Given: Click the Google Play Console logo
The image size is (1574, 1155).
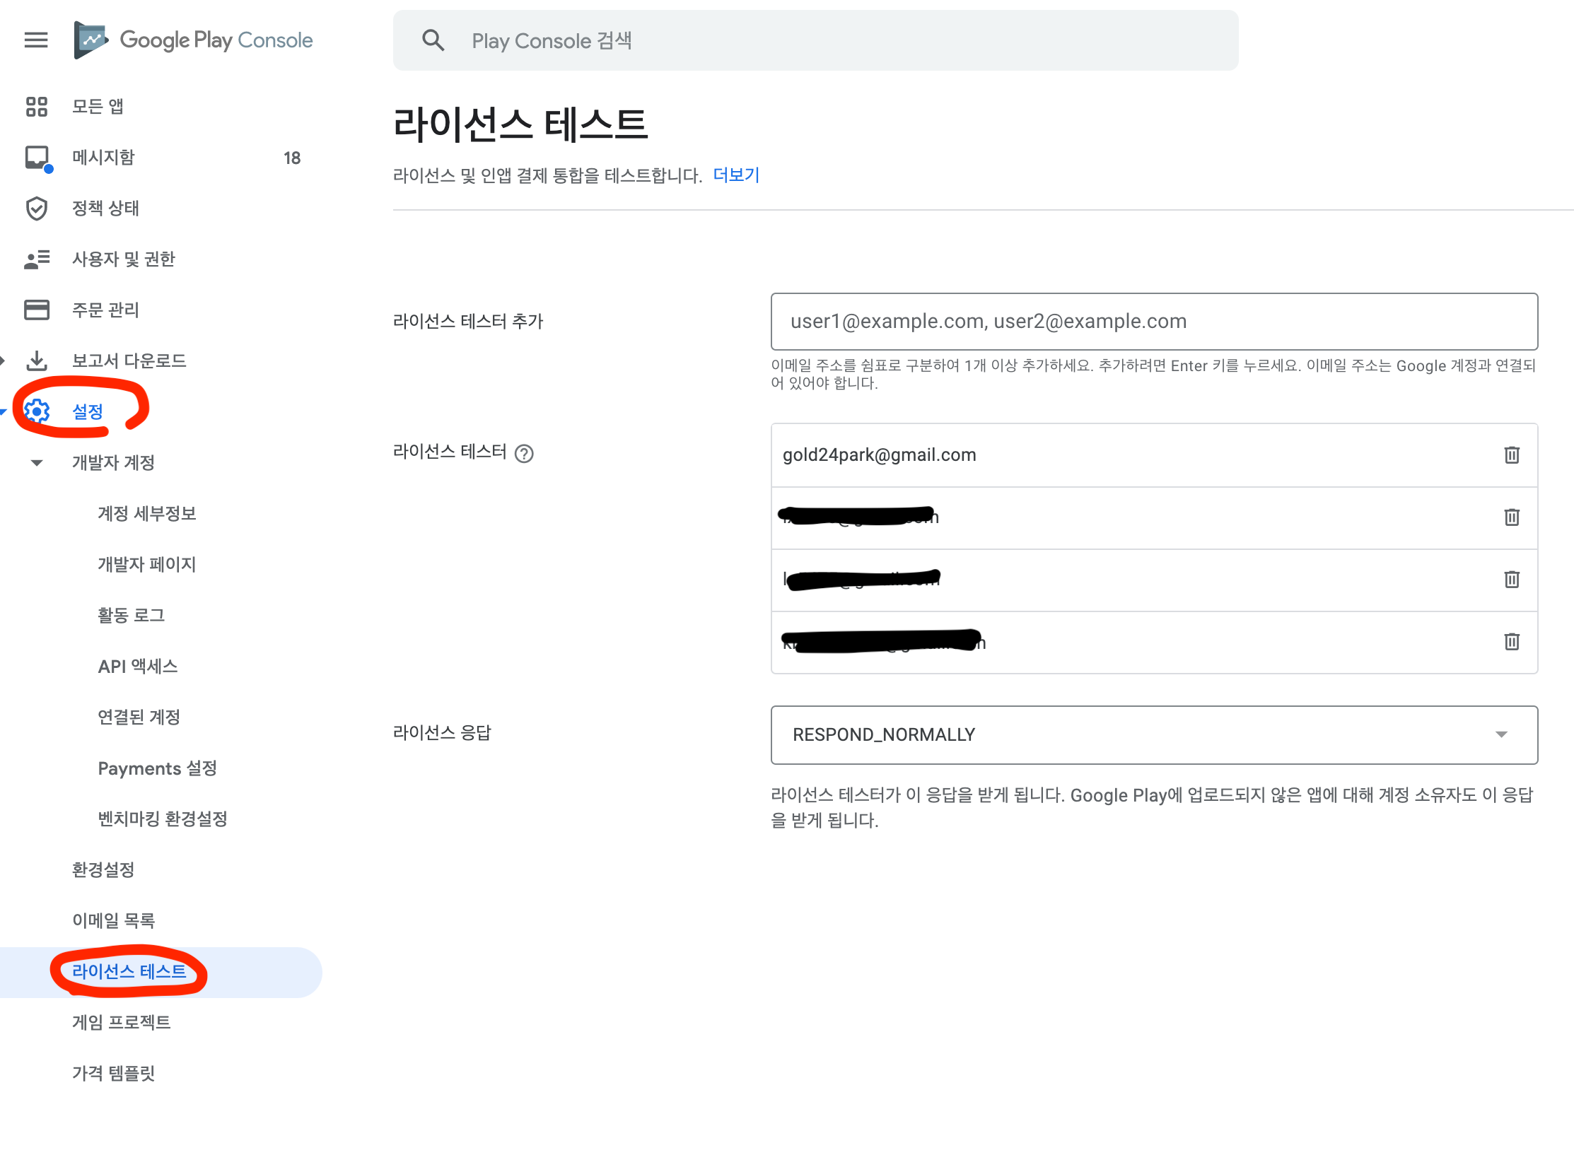Looking at the screenshot, I should point(194,40).
